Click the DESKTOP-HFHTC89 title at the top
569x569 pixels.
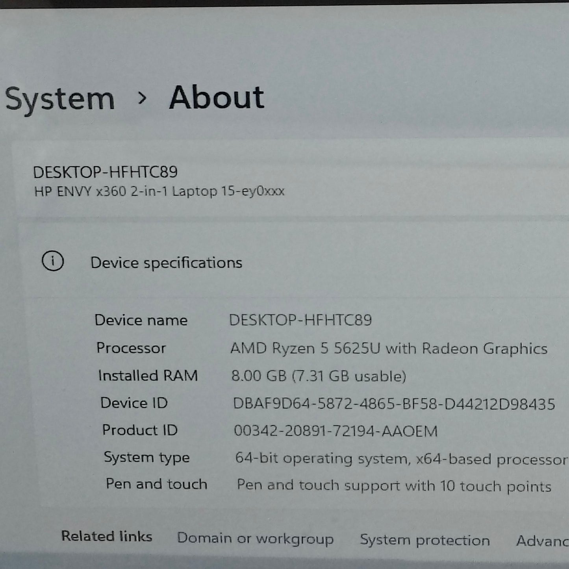[105, 172]
